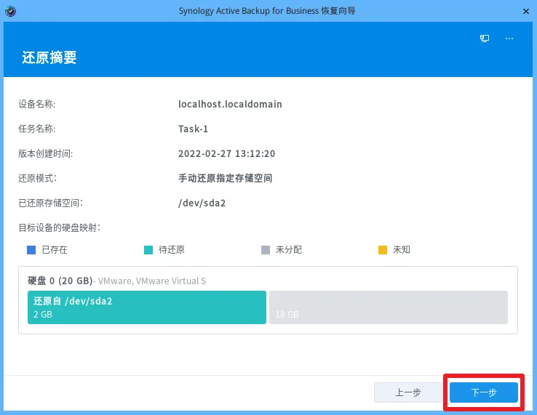The width and height of the screenshot is (537, 415).
Task: Click the 硬盘 0 (20 GB) disk label
Action: pos(60,281)
